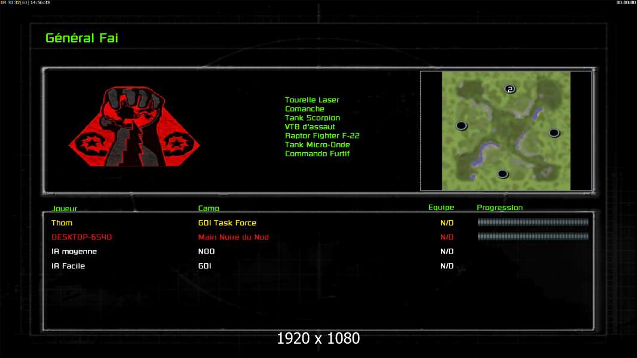
Task: Click the N/D team value for IA moyenne
Action: point(447,251)
